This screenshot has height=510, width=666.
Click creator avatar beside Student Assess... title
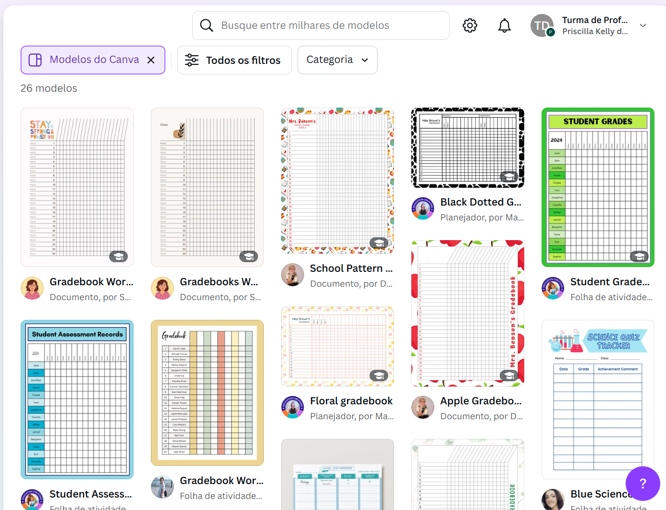(x=32, y=499)
